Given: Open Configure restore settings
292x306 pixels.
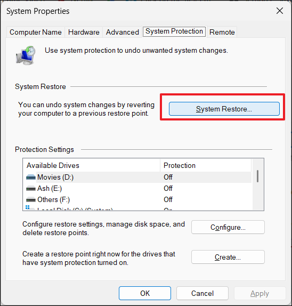Looking at the screenshot, I should pyautogui.click(x=228, y=227).
